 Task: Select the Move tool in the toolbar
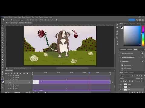2,25
